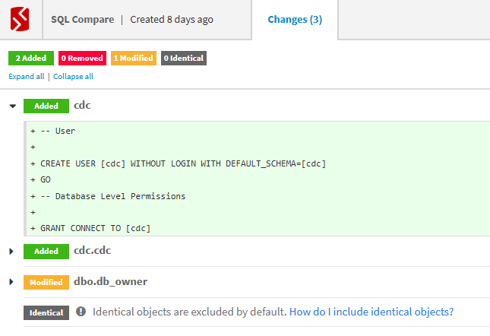Click the Modified label next to dbo.db_owner
490x336 pixels.
tap(46, 282)
